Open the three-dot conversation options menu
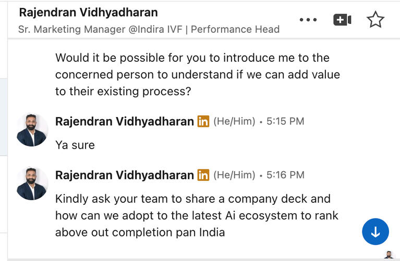The height and width of the screenshot is (261, 400). (x=308, y=20)
